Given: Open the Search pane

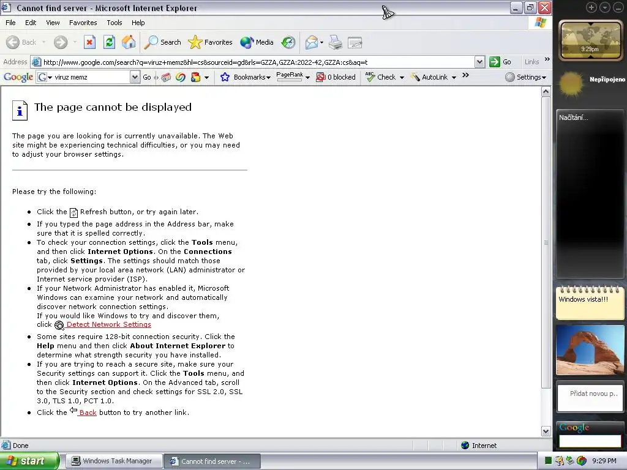Looking at the screenshot, I should [x=163, y=42].
